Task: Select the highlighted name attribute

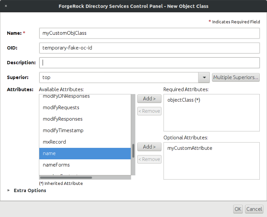Action: point(85,154)
